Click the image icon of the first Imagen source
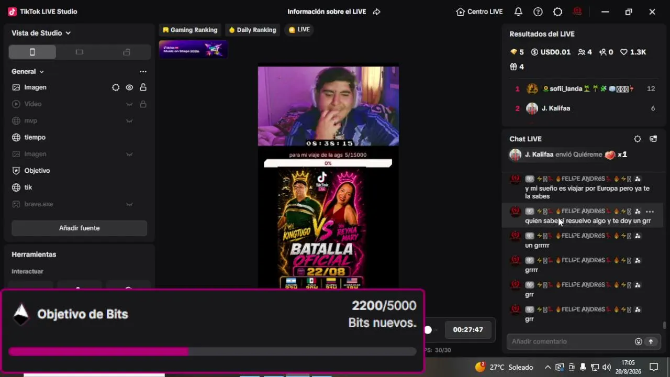The width and height of the screenshot is (670, 377). tap(16, 87)
